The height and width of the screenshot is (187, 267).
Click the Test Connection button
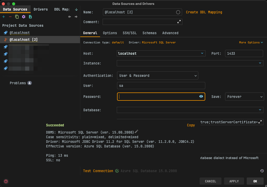click(98, 171)
